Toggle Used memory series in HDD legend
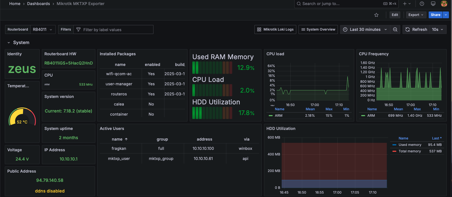 pyautogui.click(x=410, y=145)
